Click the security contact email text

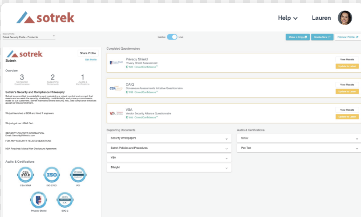coord(21,135)
